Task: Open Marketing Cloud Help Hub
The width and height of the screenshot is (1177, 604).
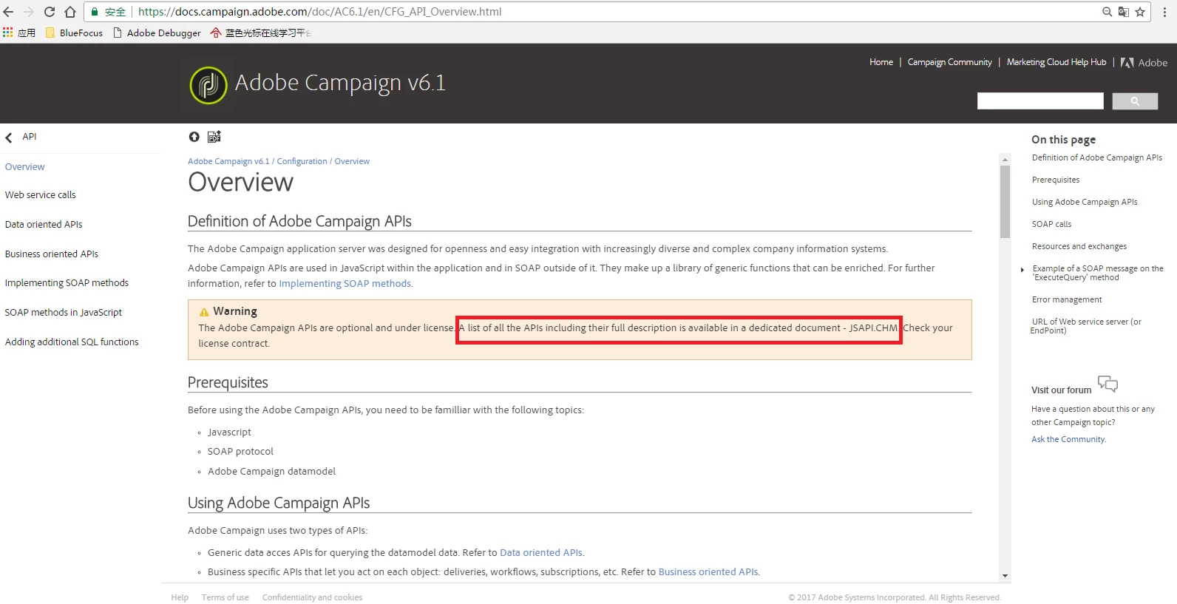Action: click(x=1056, y=62)
